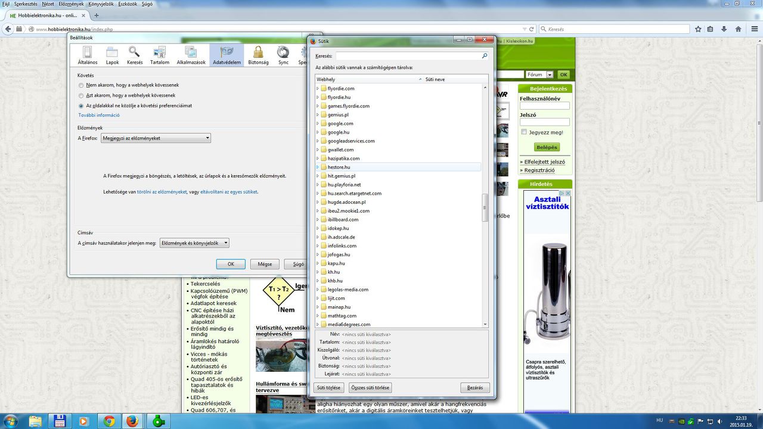Open the Nézet menu
This screenshot has height=429, width=763.
(x=48, y=4)
